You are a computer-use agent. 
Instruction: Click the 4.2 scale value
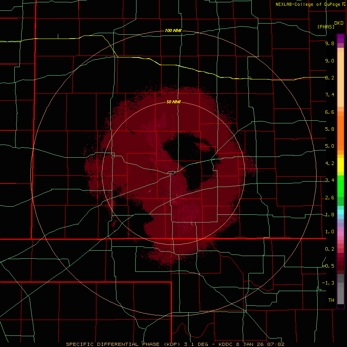tap(330, 163)
